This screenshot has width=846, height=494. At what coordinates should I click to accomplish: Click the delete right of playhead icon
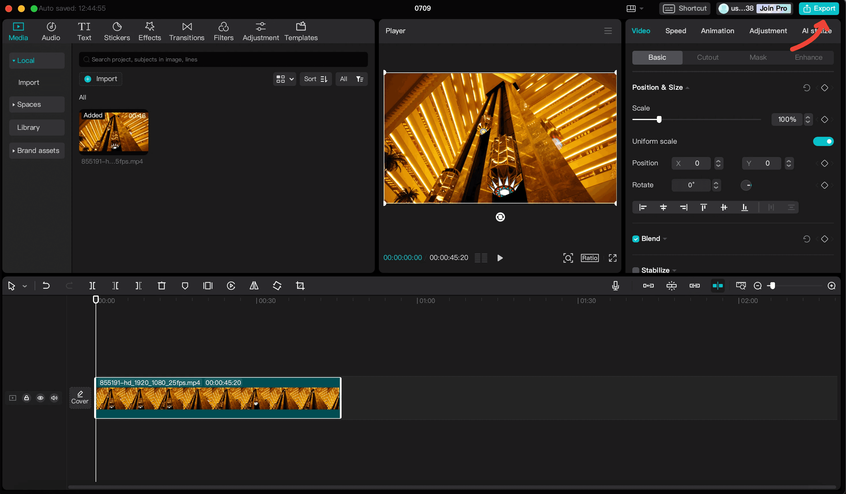(138, 286)
